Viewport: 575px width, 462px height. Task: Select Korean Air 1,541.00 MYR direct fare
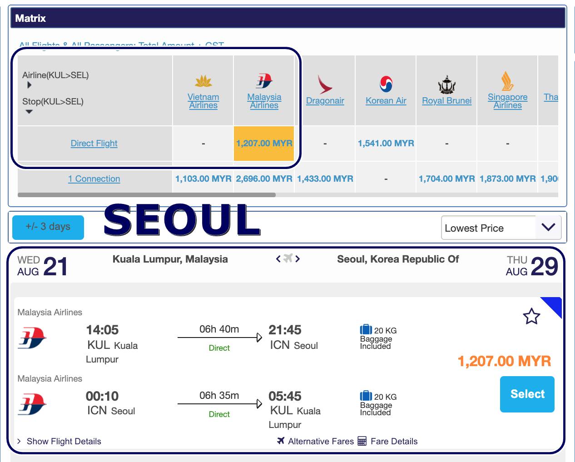tap(386, 144)
